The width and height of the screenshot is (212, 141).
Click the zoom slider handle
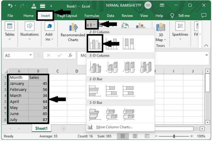[x=174, y=136]
